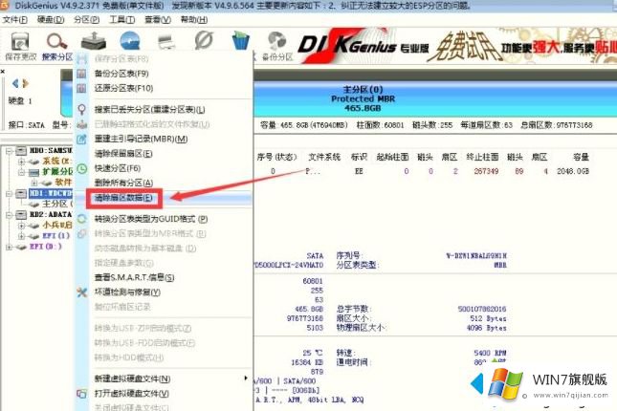The height and width of the screenshot is (411, 617).
Task: Close the left disk panel with the X
Action: click(3, 71)
